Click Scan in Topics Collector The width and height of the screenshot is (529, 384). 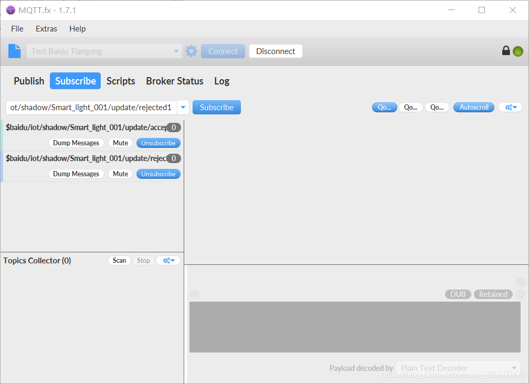click(120, 260)
